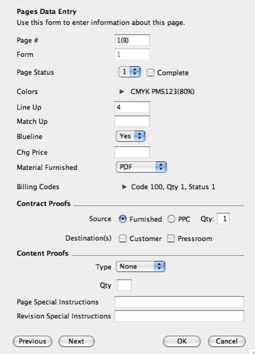Click into the Line Up field
Screen dimensions: 255x354
pyautogui.click(x=132, y=107)
